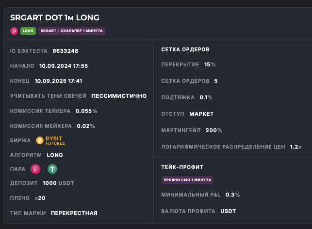The image size is (312, 229).
Task: Click the title SRGART DOT 1м LONG
Action: tap(55, 17)
